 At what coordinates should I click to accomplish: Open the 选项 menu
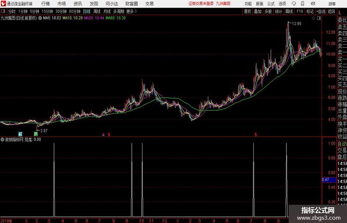(x=282, y=4)
